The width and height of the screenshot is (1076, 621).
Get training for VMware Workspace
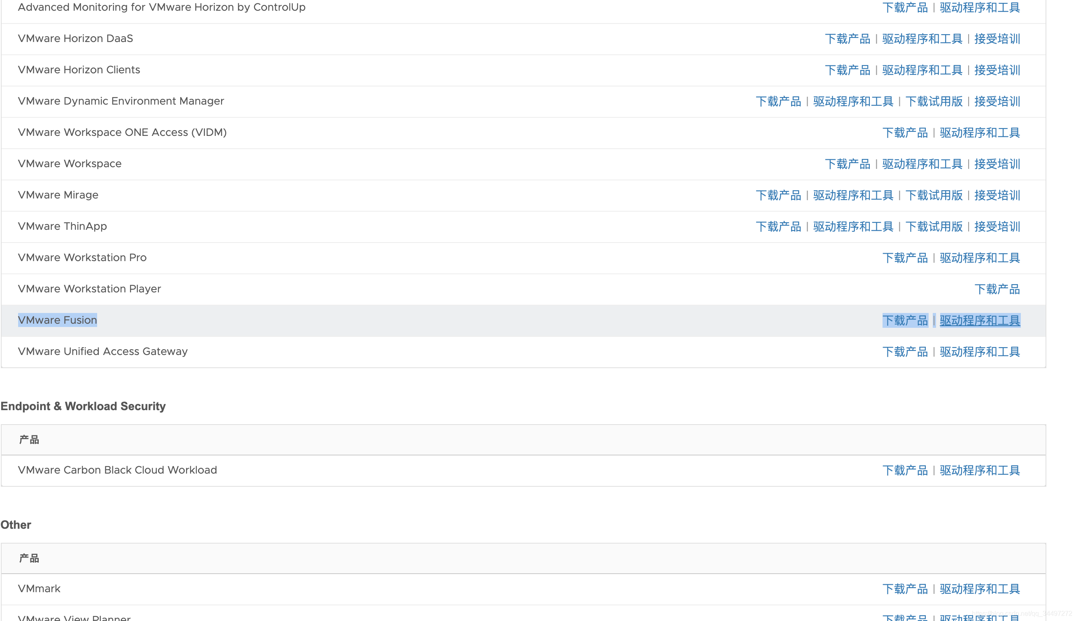tap(997, 164)
